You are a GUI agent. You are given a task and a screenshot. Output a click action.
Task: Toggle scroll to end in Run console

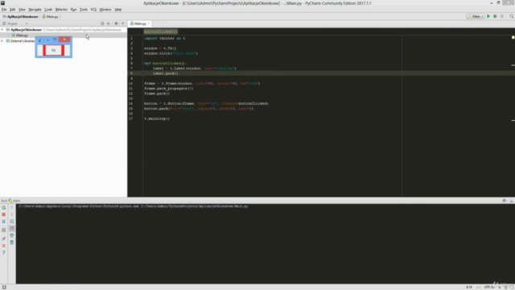coord(12,228)
